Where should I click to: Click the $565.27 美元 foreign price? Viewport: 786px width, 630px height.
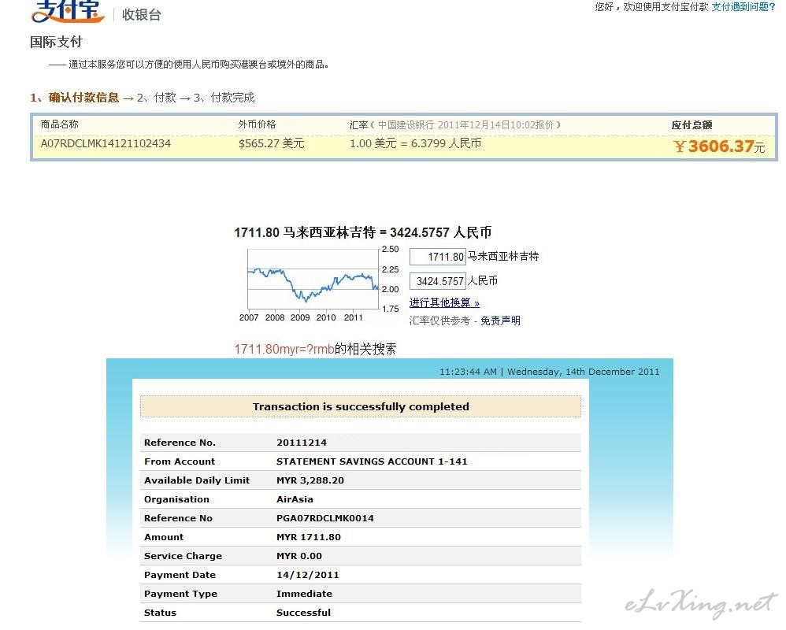tap(271, 143)
